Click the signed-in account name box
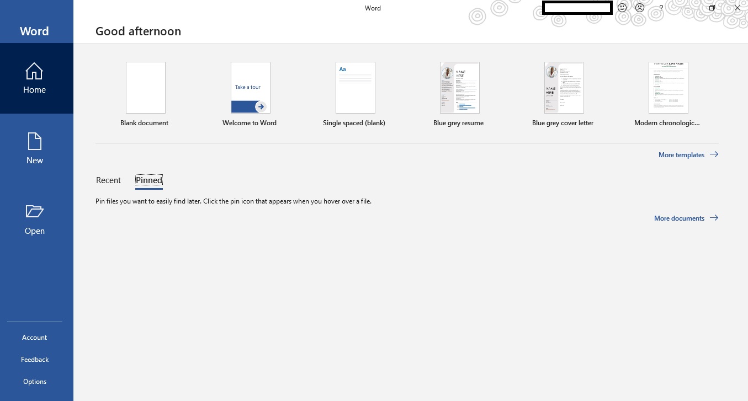Image resolution: width=748 pixels, height=401 pixels. click(577, 8)
